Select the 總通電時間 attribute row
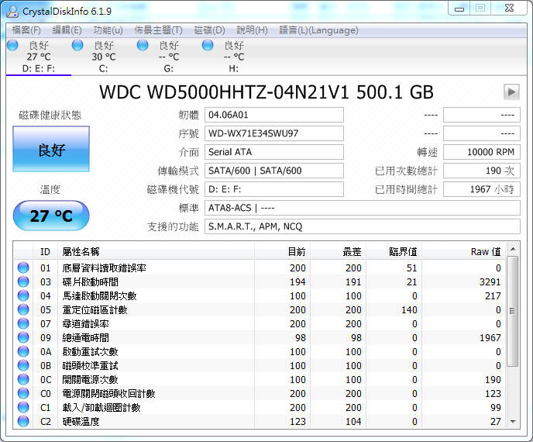 (260, 337)
